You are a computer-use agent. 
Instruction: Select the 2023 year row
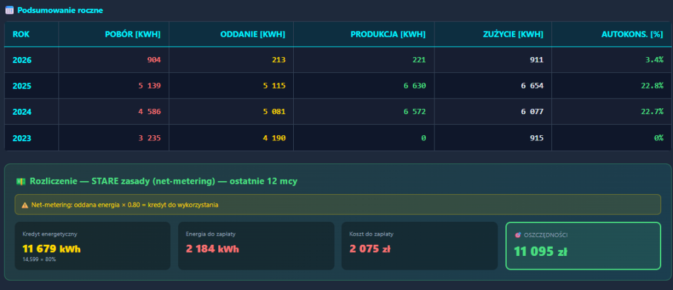pyautogui.click(x=22, y=138)
